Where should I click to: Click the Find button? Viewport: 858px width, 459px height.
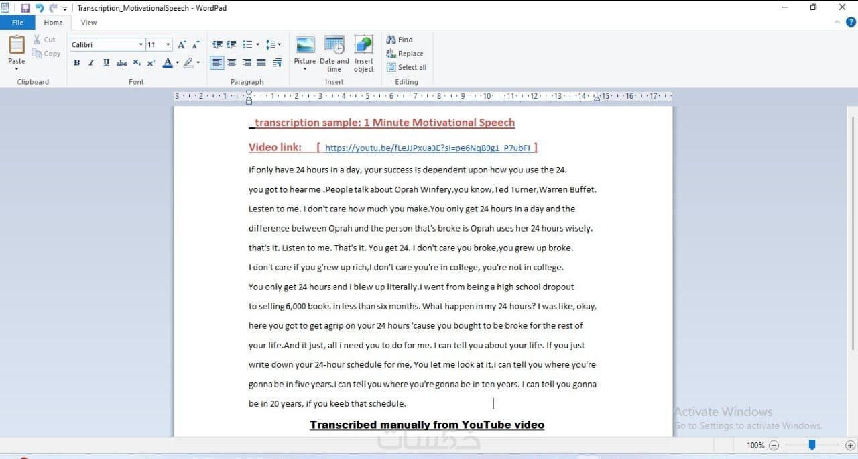[x=400, y=40]
